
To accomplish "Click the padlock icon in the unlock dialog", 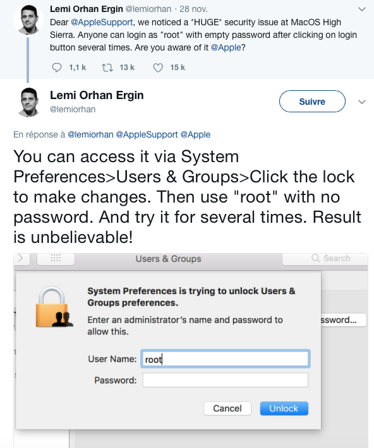I will coord(54,307).
